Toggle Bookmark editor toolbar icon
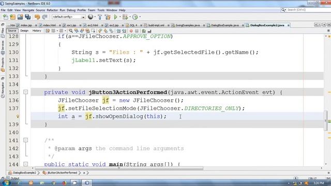331x186 pixels. coord(111,31)
